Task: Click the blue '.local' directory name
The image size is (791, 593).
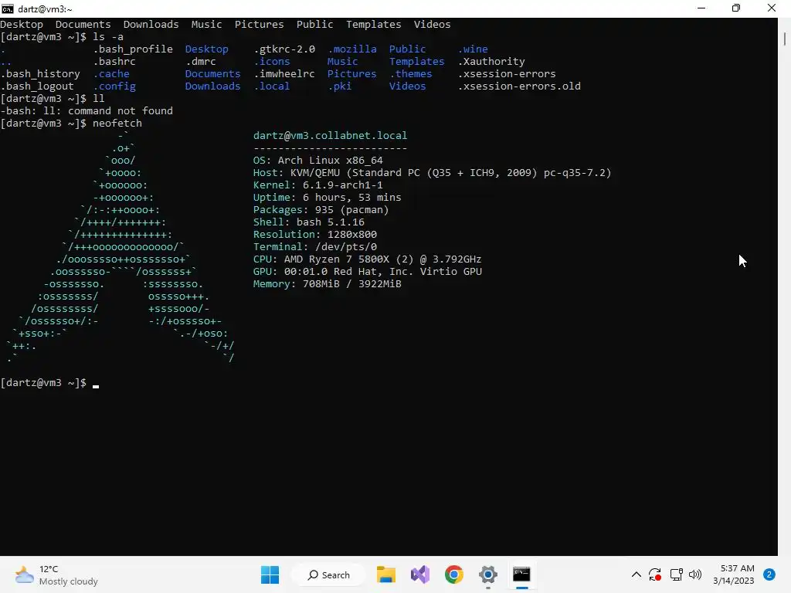Action: coord(272,86)
